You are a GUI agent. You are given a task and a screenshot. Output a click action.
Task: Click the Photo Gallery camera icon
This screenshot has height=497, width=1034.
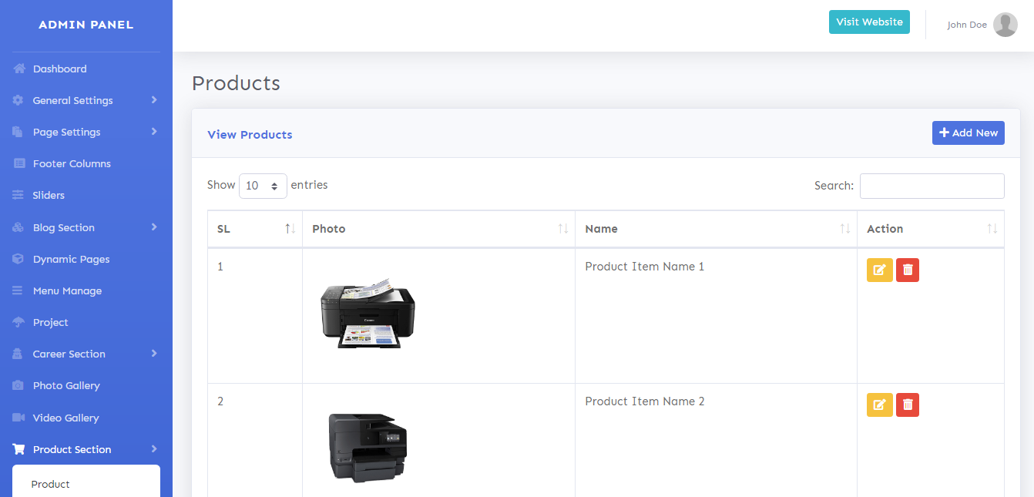(18, 386)
